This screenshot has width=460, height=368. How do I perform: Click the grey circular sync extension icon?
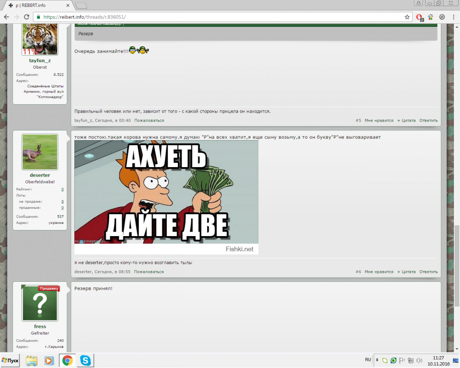pyautogui.click(x=442, y=17)
